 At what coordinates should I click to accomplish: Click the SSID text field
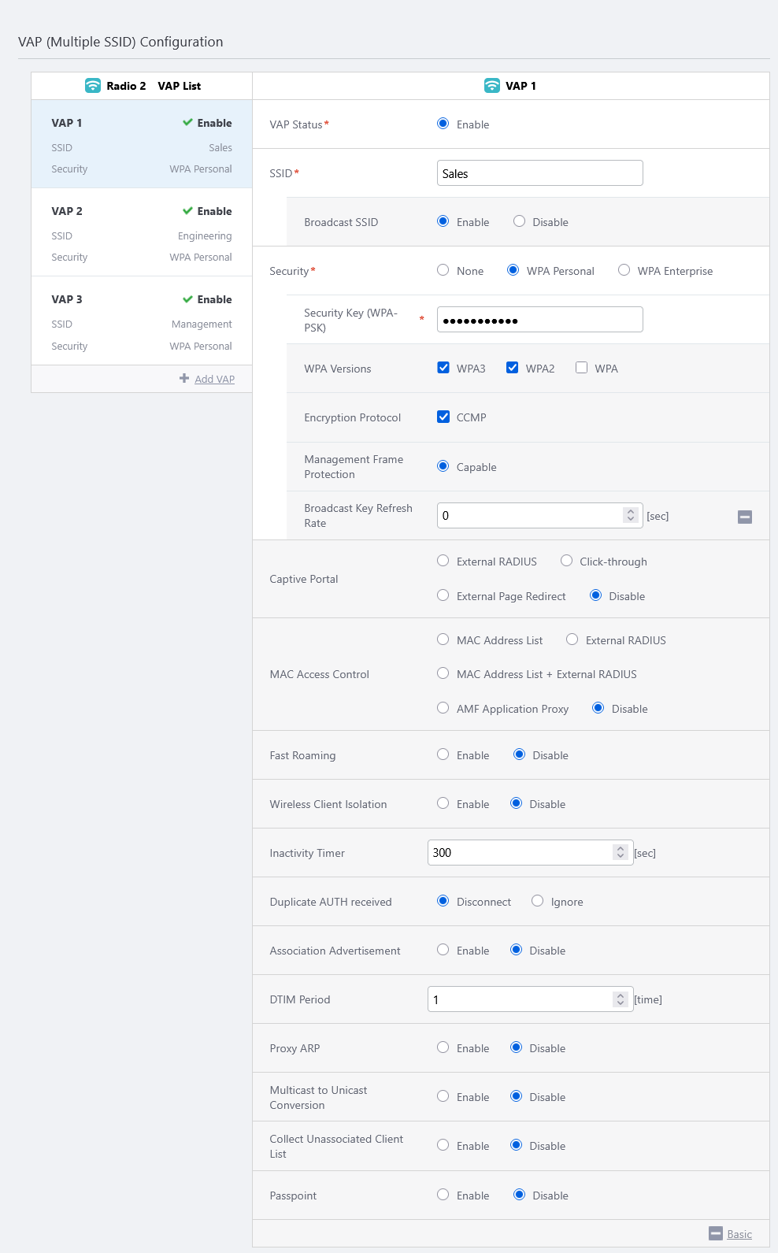click(x=539, y=173)
